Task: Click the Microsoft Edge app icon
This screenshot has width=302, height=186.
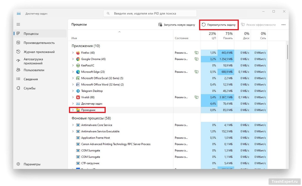Action: (x=78, y=72)
